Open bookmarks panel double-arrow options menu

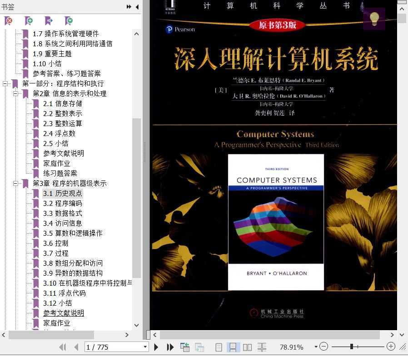pos(129,7)
